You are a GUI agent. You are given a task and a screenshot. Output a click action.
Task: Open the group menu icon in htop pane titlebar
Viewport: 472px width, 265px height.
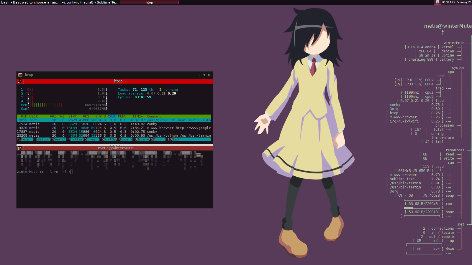20,81
